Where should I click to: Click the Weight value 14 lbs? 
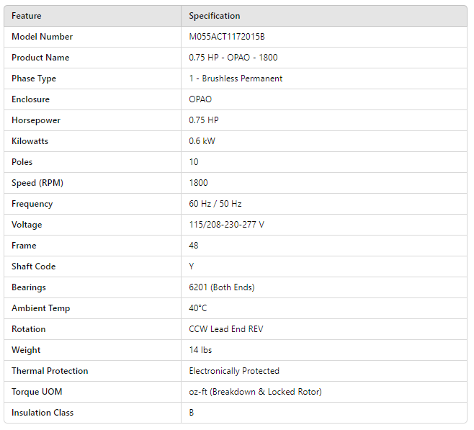[x=201, y=350]
